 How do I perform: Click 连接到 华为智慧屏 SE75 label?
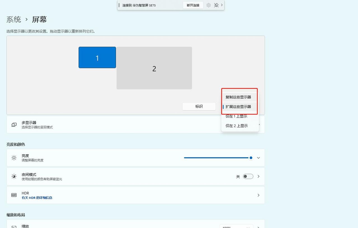coord(139,5)
